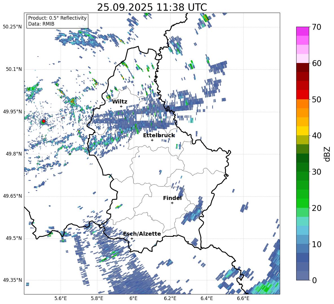
Task: Click the dBZ colorbar axis label
Action: click(x=328, y=154)
